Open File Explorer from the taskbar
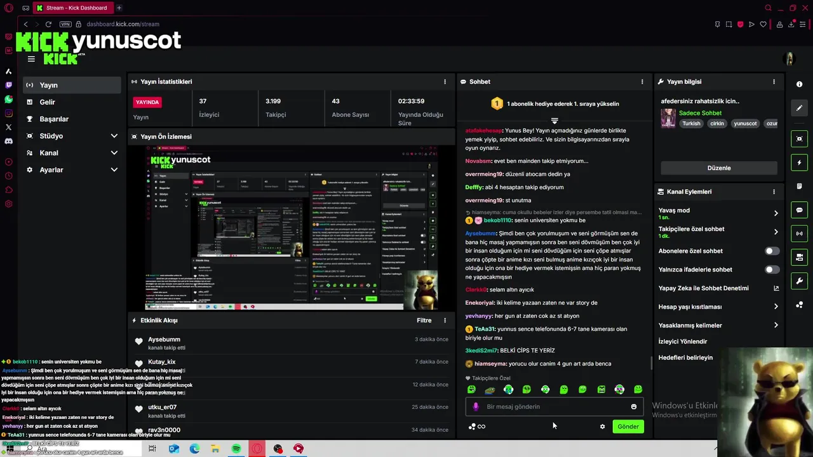Screen dimensions: 813x457 pos(215,449)
